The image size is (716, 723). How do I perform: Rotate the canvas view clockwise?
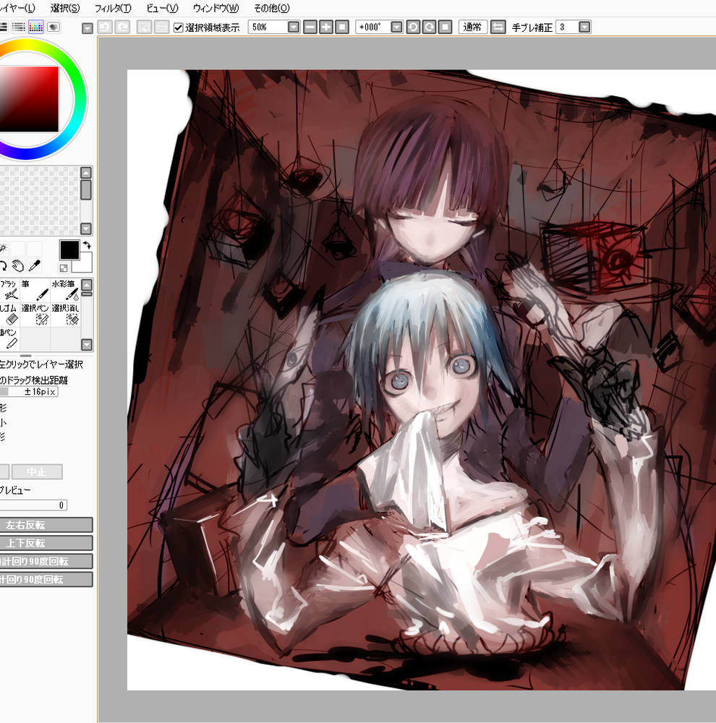[429, 27]
